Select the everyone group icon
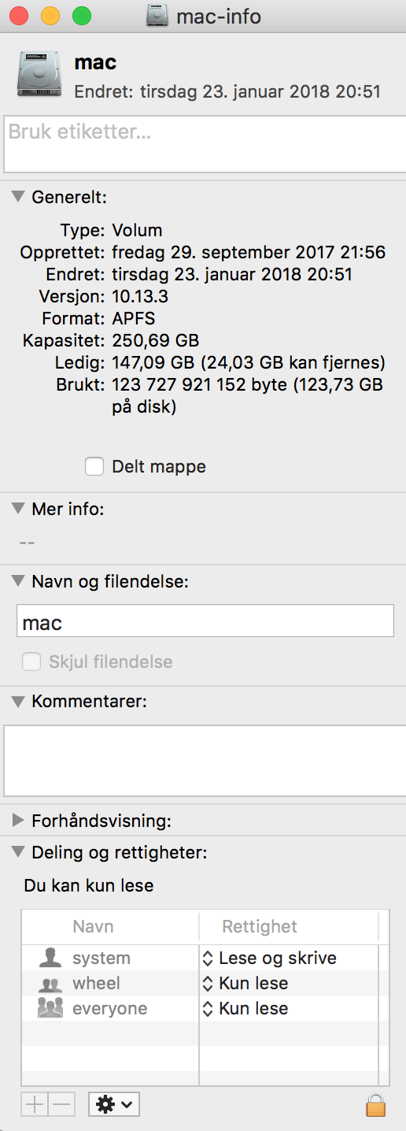Viewport: 406px width, 1131px height. tap(50, 1008)
